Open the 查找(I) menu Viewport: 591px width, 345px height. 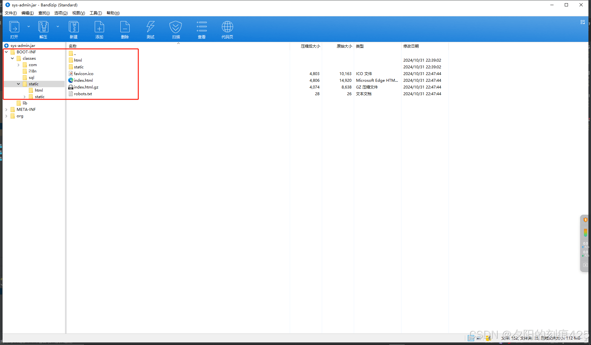tap(44, 13)
